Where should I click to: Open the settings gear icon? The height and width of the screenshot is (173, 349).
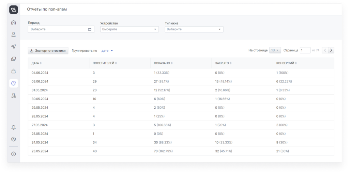click(x=14, y=139)
